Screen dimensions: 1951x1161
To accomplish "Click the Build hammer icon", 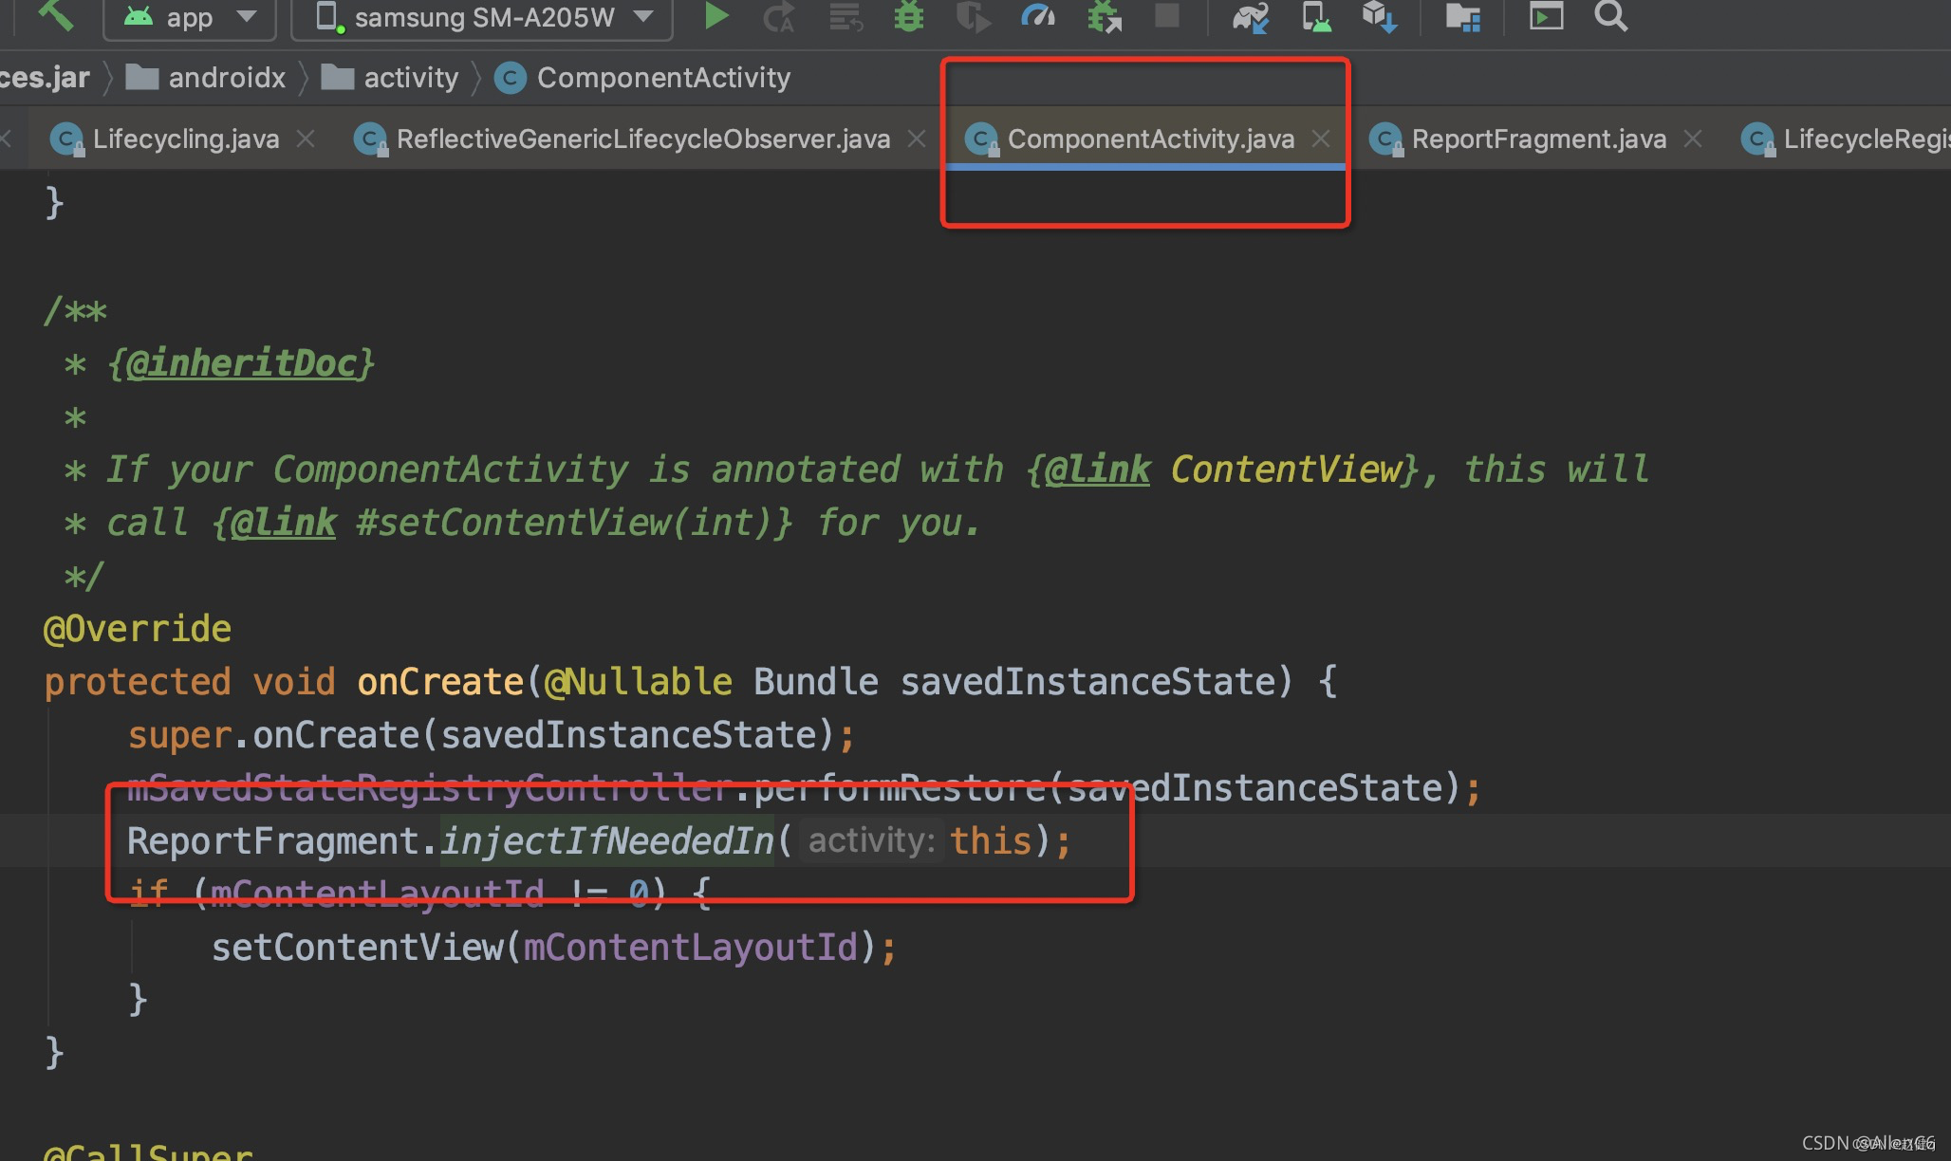I will click(x=57, y=14).
